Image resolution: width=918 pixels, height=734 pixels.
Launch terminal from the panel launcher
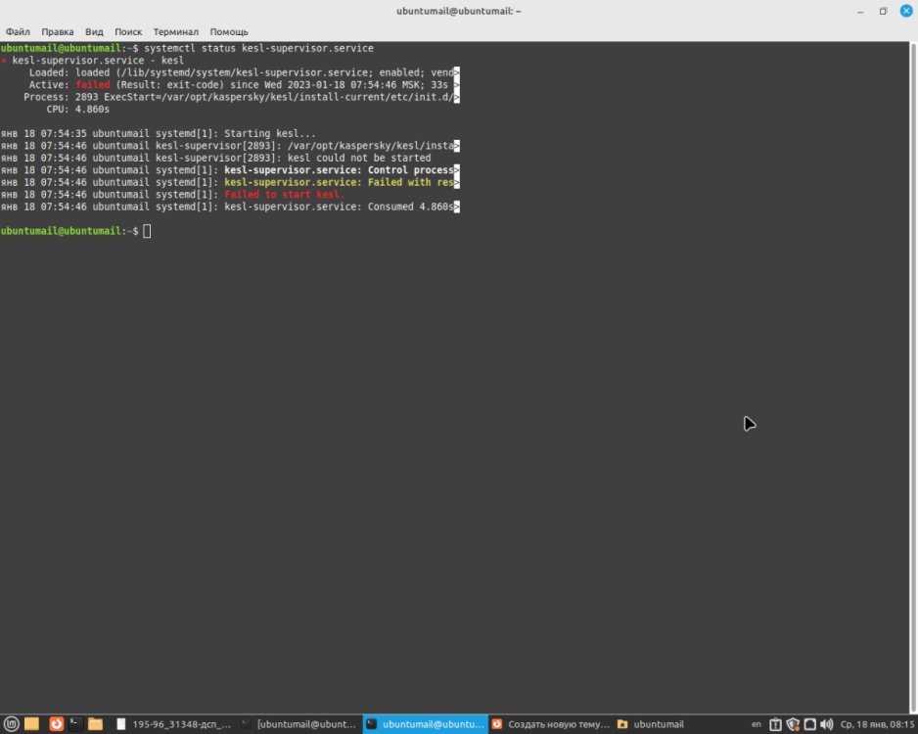(75, 724)
